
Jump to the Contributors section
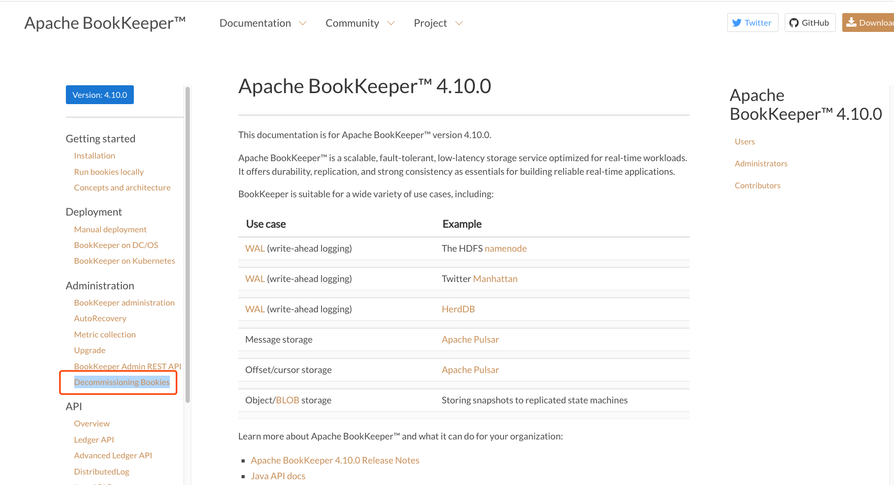(x=758, y=186)
